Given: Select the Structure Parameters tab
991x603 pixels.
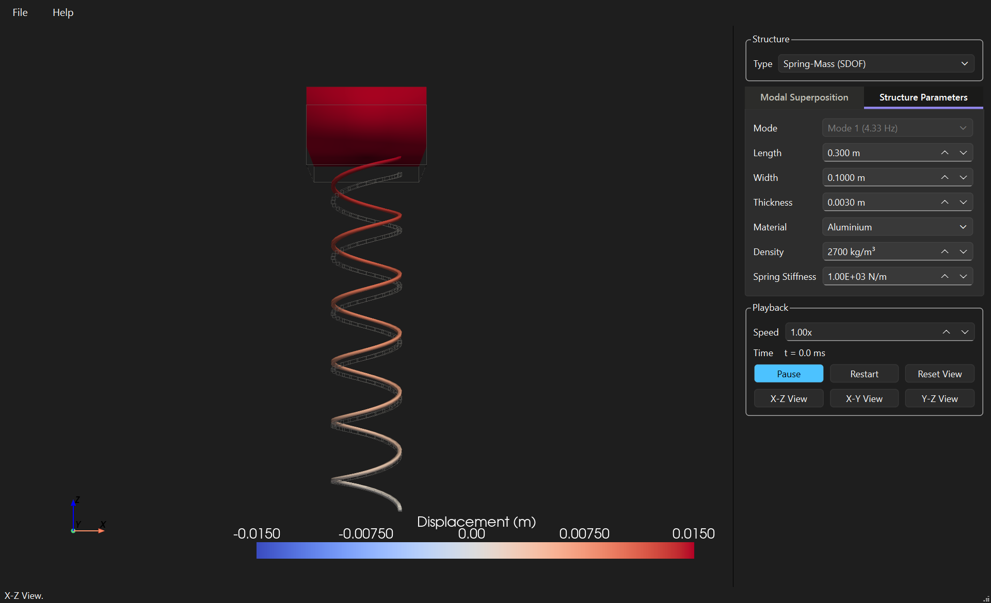Looking at the screenshot, I should pos(923,97).
